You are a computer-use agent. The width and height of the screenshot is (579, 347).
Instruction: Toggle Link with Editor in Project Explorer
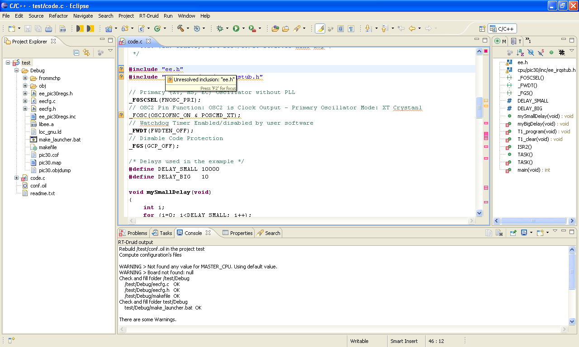click(x=86, y=53)
